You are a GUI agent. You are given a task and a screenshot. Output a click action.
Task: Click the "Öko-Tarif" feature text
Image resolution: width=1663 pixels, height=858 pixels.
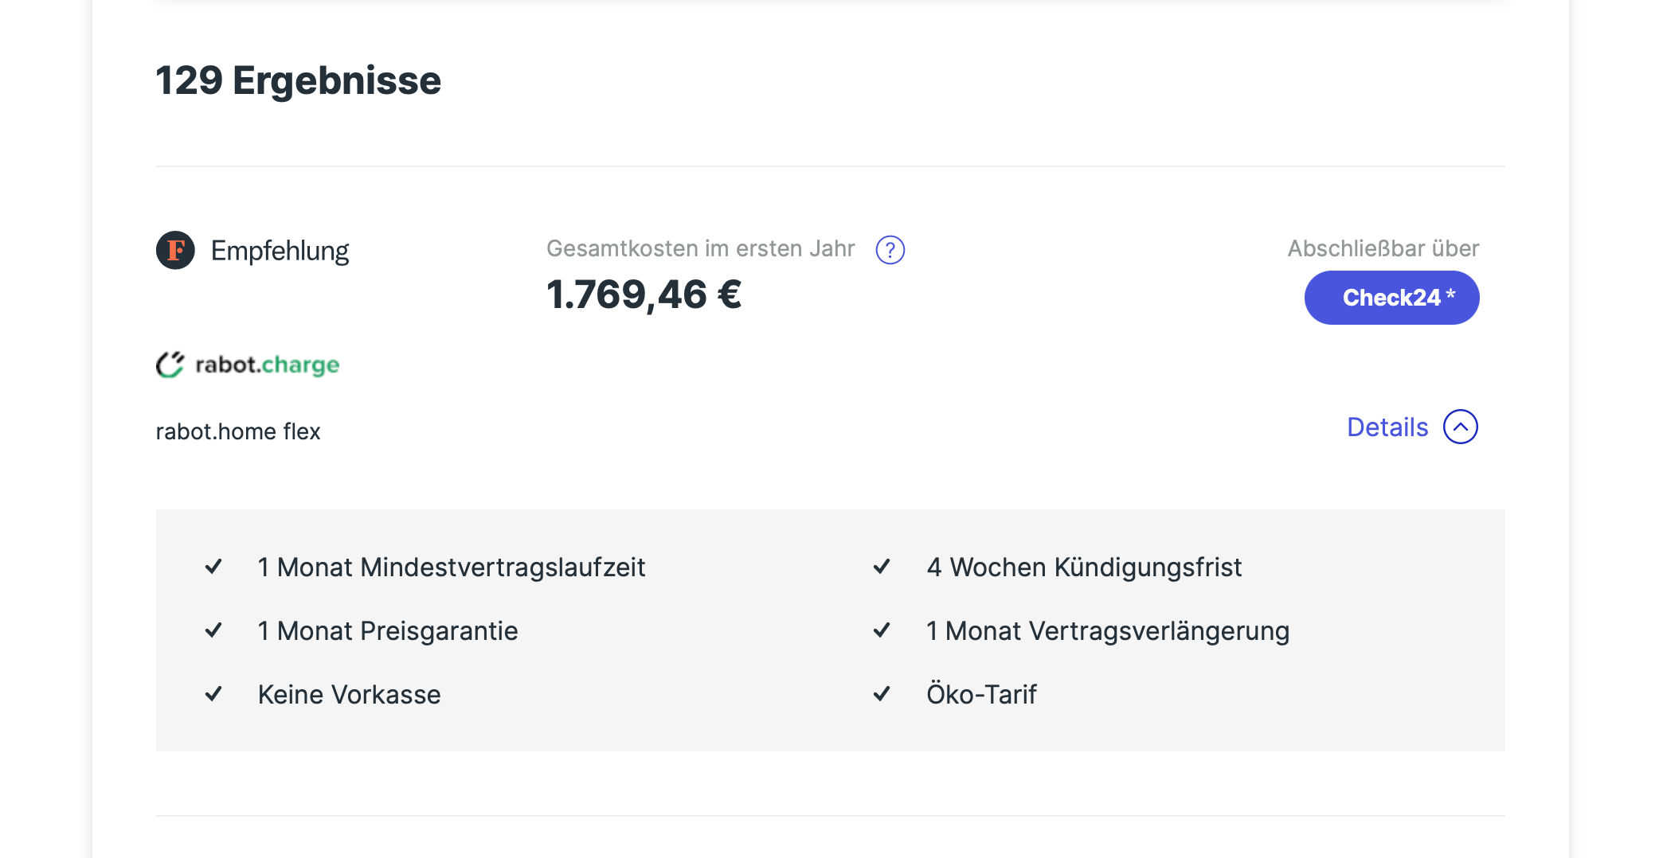981,694
